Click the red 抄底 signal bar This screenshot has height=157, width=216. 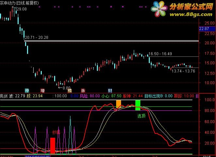53,146
